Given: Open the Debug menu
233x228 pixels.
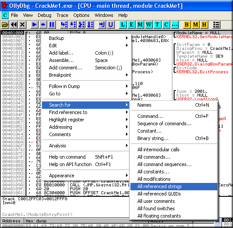Looking at the screenshot, I should [x=45, y=15].
